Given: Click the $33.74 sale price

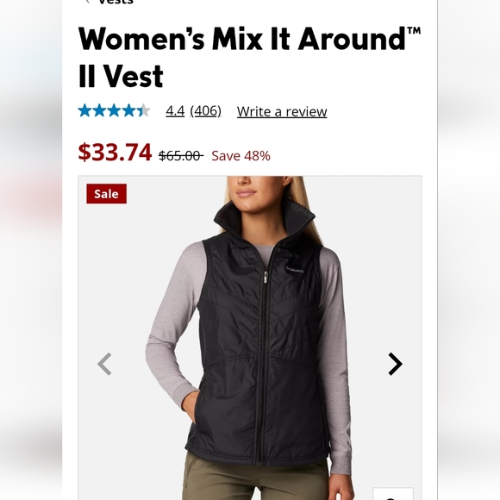Looking at the screenshot, I should [x=115, y=152].
